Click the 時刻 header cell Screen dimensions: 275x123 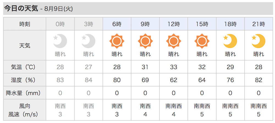25,24
